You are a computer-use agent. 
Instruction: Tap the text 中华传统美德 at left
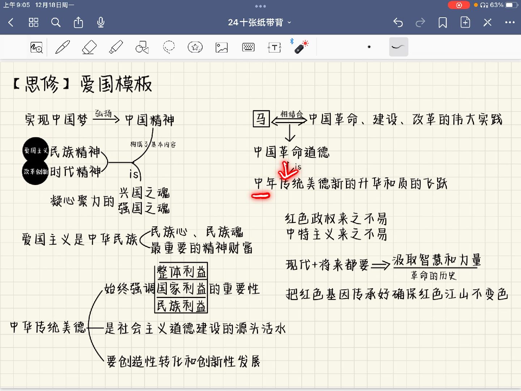[x=48, y=327]
